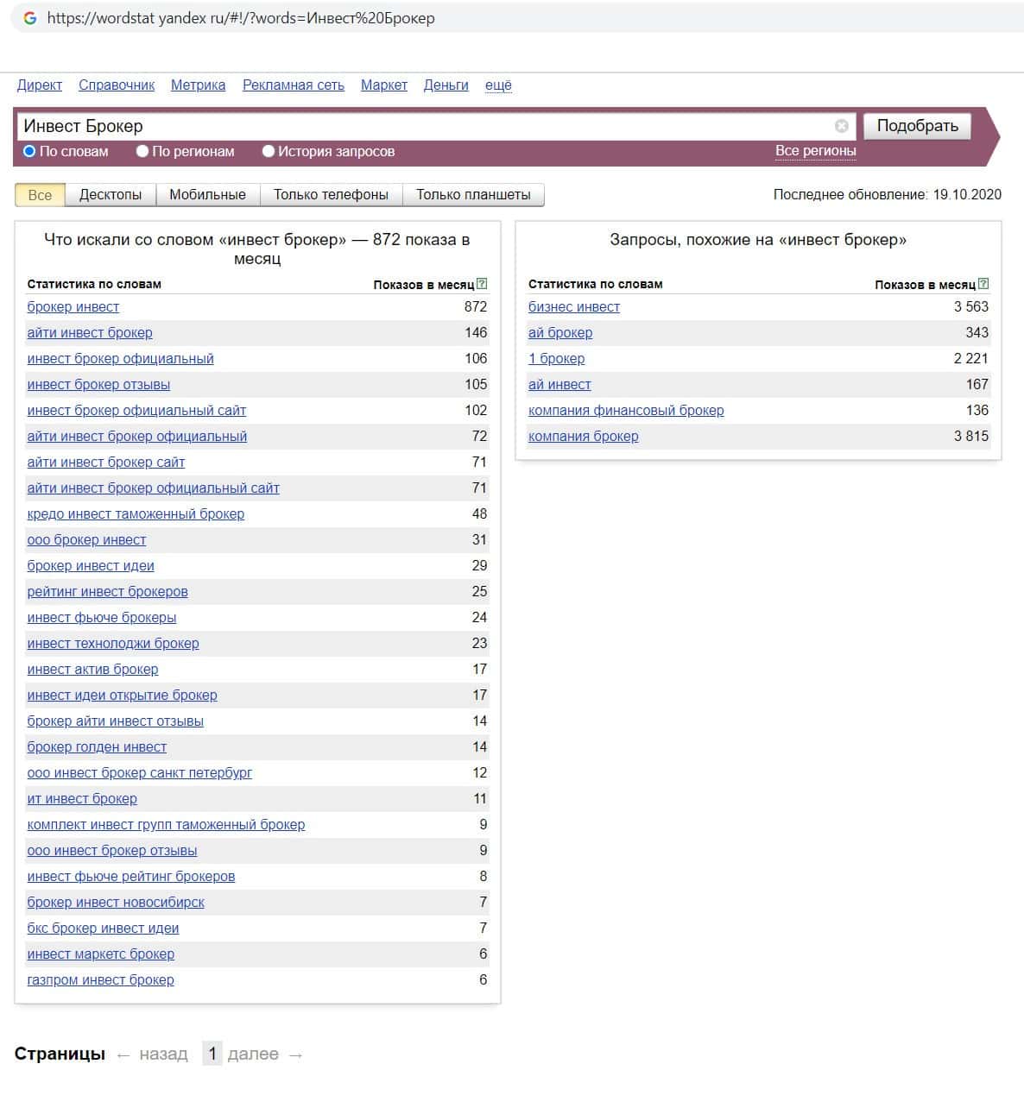Click the 'Инвест Брокер' search input field
Viewport: 1024px width, 1108px height.
tap(423, 126)
